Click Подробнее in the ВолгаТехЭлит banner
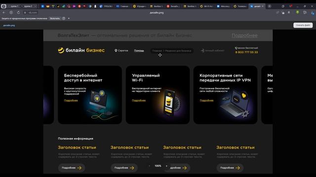The image size is (316, 177). [x=244, y=35]
